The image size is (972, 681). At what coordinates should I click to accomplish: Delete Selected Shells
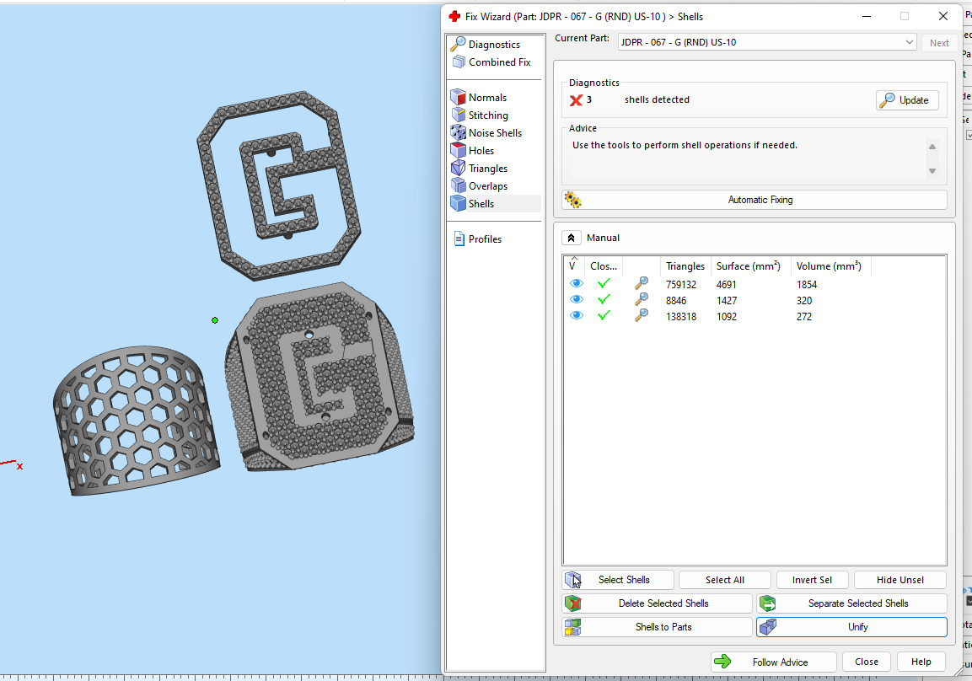point(657,603)
